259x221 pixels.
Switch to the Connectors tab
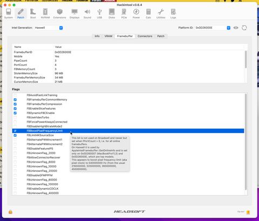[x=145, y=36]
